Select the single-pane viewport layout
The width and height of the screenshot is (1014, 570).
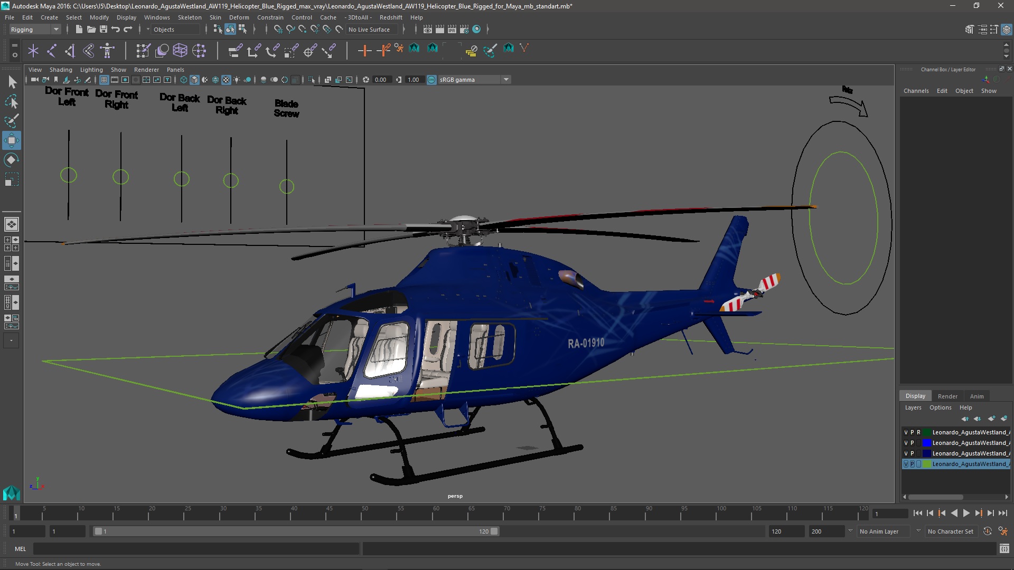[12, 224]
